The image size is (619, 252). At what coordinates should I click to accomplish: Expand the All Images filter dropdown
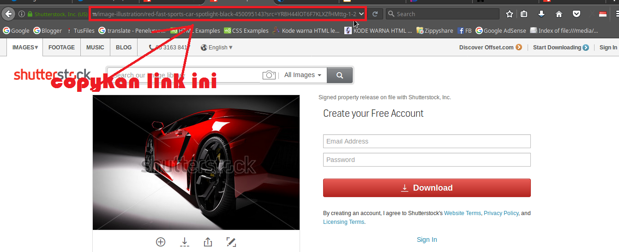(303, 75)
